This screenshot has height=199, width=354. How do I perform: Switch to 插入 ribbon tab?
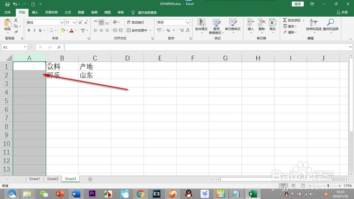pyautogui.click(x=35, y=12)
